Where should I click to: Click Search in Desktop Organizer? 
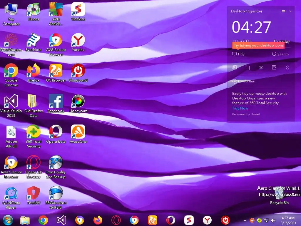tap(280, 54)
